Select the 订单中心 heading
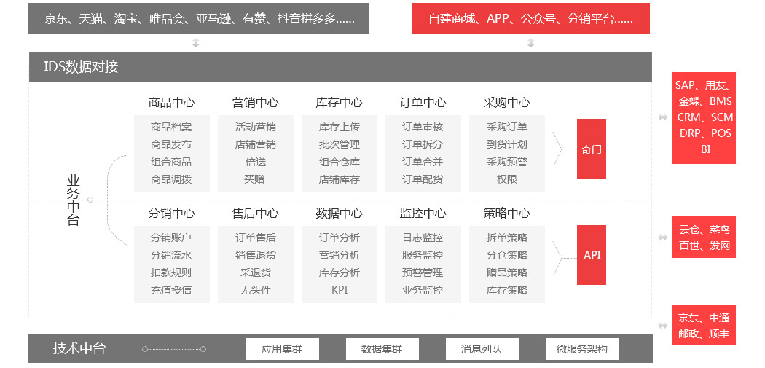The width and height of the screenshot is (765, 368). pyautogui.click(x=423, y=103)
